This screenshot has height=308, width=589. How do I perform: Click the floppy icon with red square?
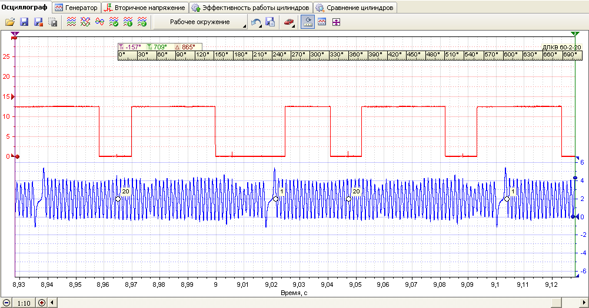(x=38, y=22)
